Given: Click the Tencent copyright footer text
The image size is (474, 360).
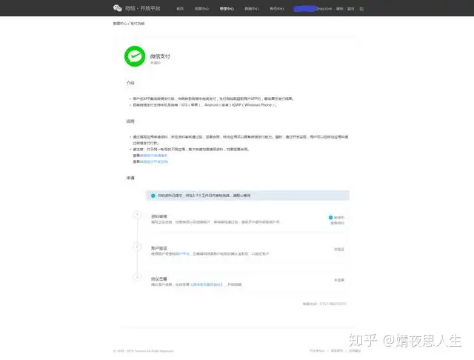Looking at the screenshot, I should pyautogui.click(x=143, y=351).
